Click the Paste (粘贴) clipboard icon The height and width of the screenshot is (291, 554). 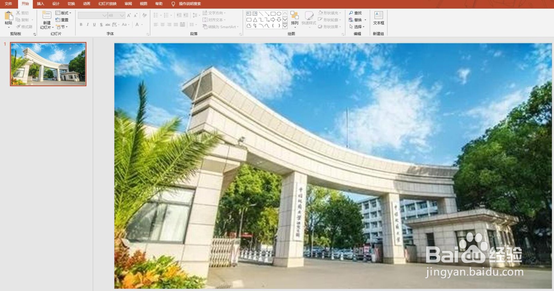click(x=9, y=16)
